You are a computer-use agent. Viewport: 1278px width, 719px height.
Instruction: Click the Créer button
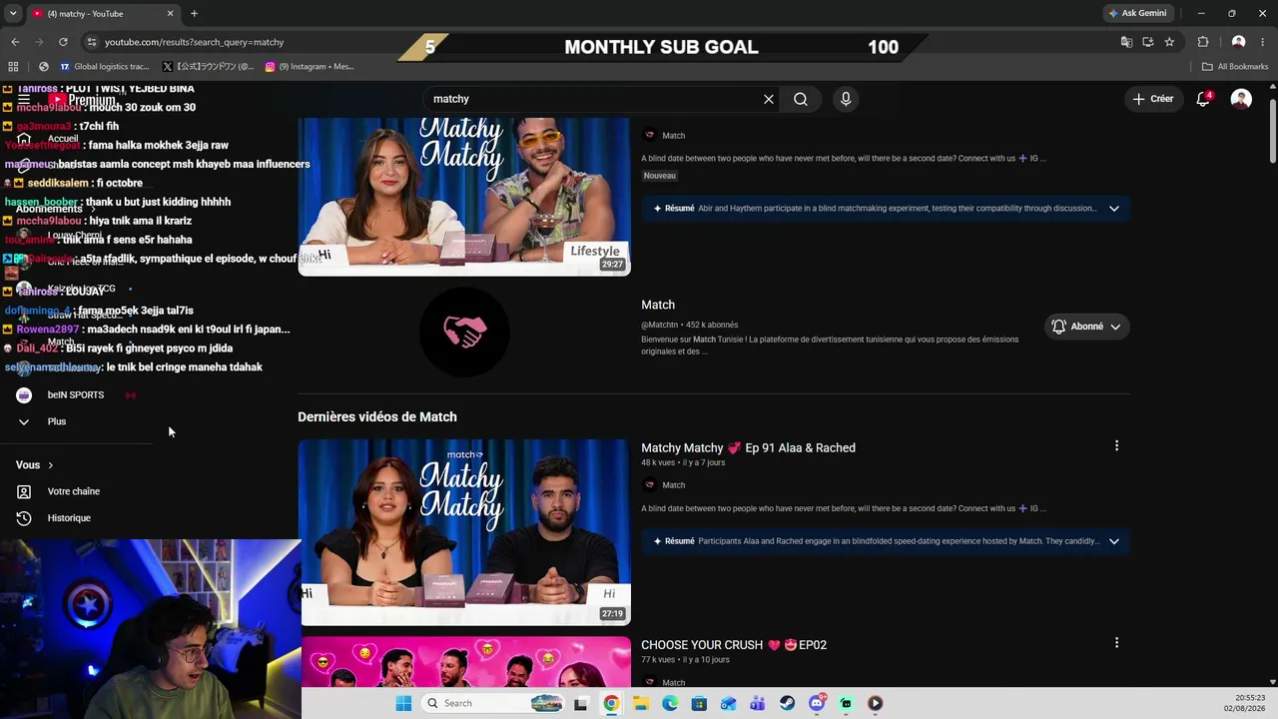1153,99
